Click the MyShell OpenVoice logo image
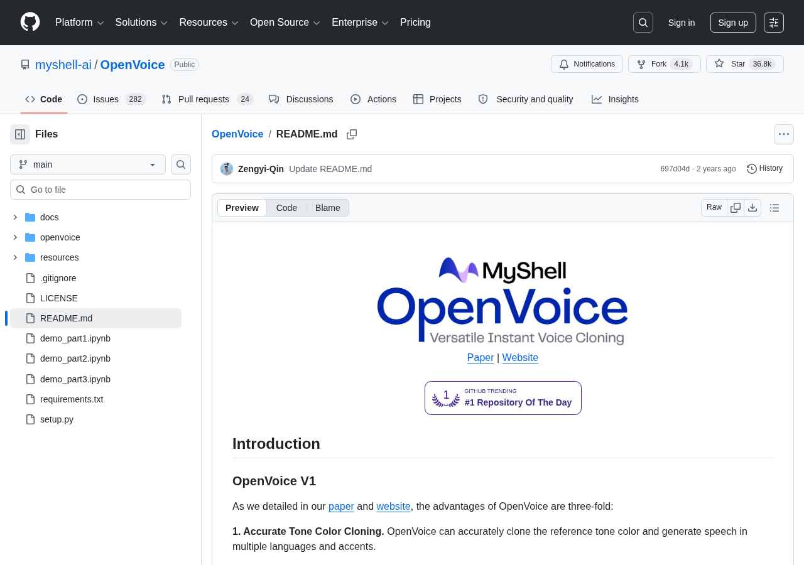This screenshot has width=804, height=565. [503, 300]
